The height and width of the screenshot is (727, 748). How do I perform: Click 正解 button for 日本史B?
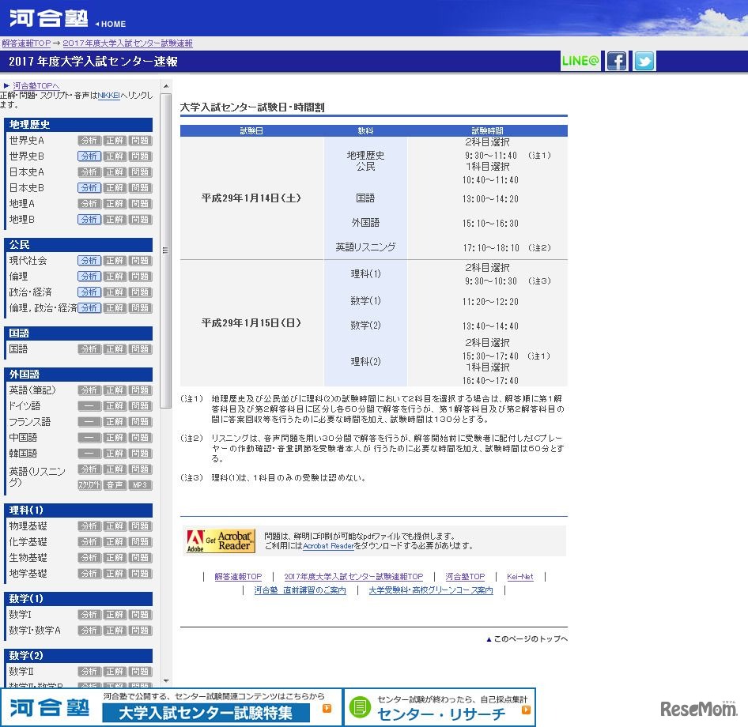115,188
